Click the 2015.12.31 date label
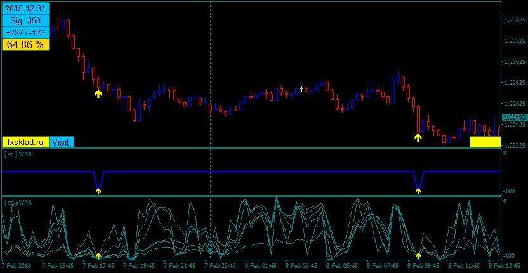 pyautogui.click(x=25, y=8)
